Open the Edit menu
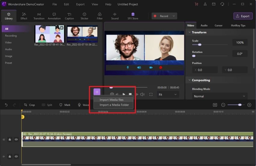256x166 pixels. pos(66,5)
